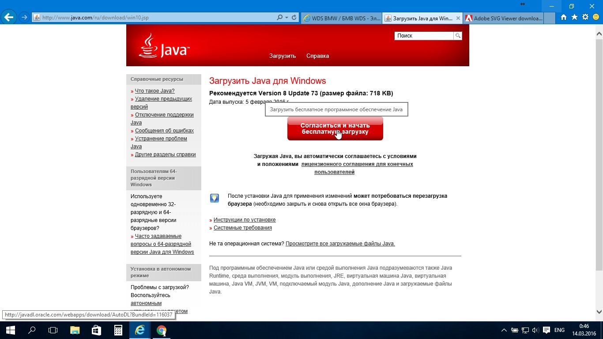
Task: Open Другие разделы справки link
Action: pos(165,154)
